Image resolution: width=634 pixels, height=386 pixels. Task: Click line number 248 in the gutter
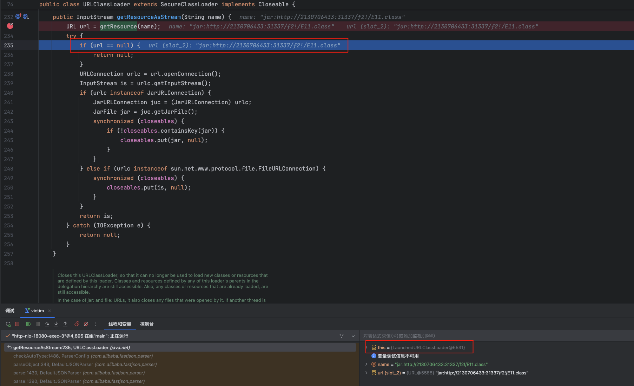tap(8, 168)
